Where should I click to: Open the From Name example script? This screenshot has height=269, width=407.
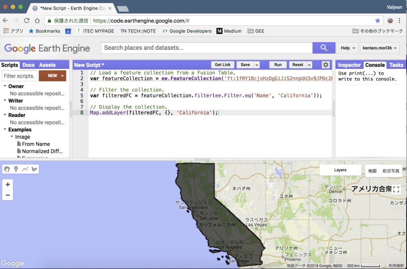click(x=36, y=144)
